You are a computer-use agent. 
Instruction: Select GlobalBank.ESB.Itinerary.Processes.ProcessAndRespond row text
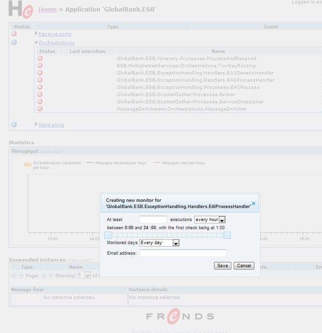(x=186, y=59)
